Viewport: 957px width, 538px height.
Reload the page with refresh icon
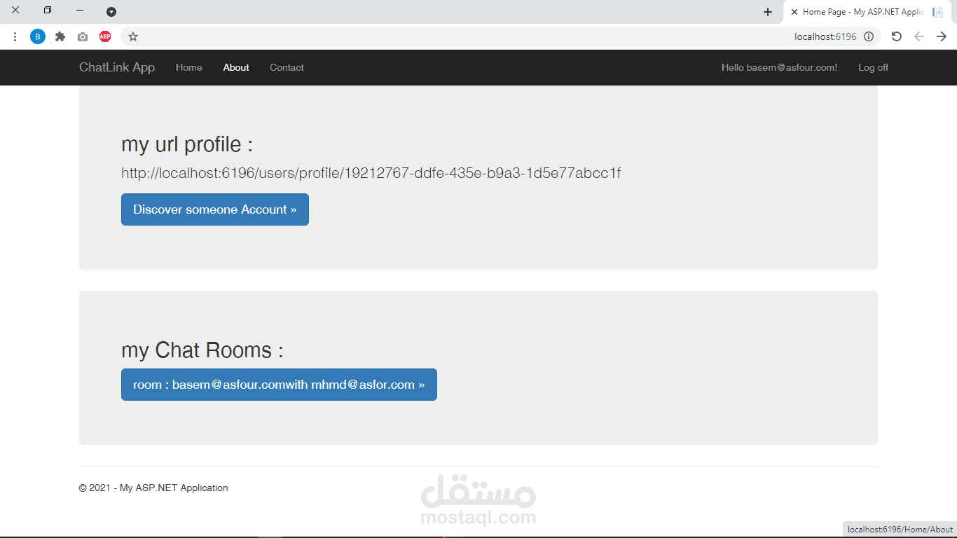(x=897, y=36)
